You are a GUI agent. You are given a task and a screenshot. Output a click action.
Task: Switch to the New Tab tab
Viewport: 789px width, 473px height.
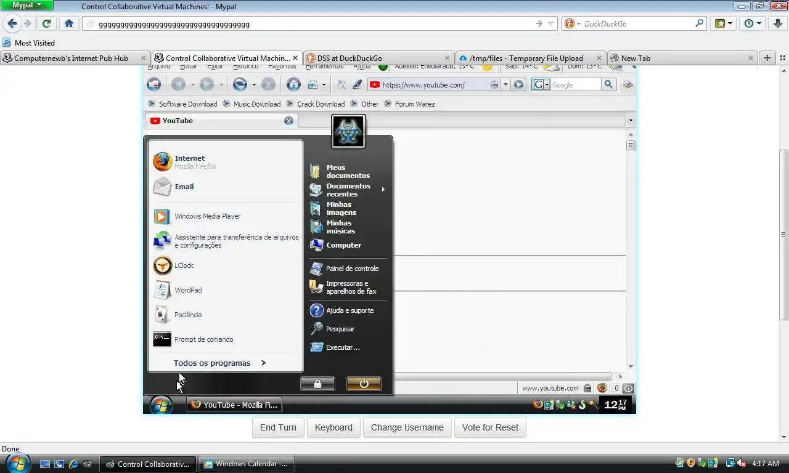682,58
